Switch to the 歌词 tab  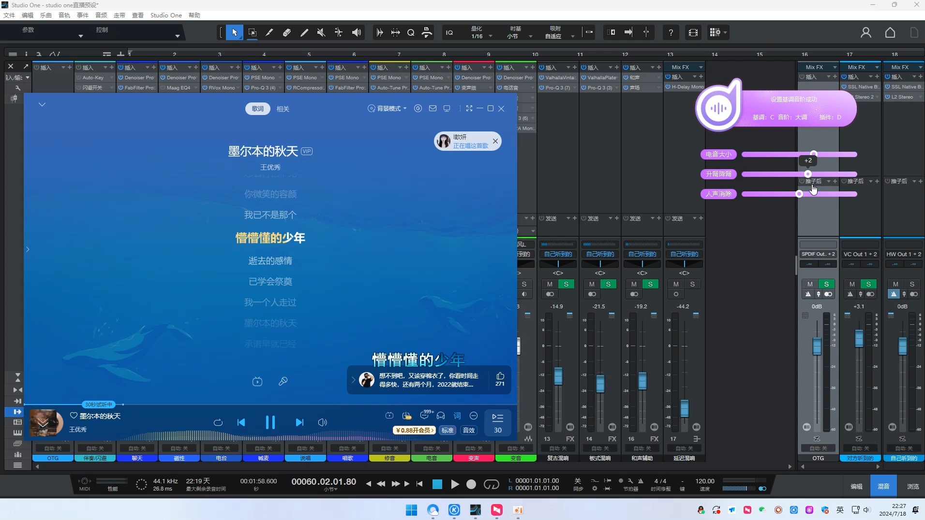pos(258,109)
